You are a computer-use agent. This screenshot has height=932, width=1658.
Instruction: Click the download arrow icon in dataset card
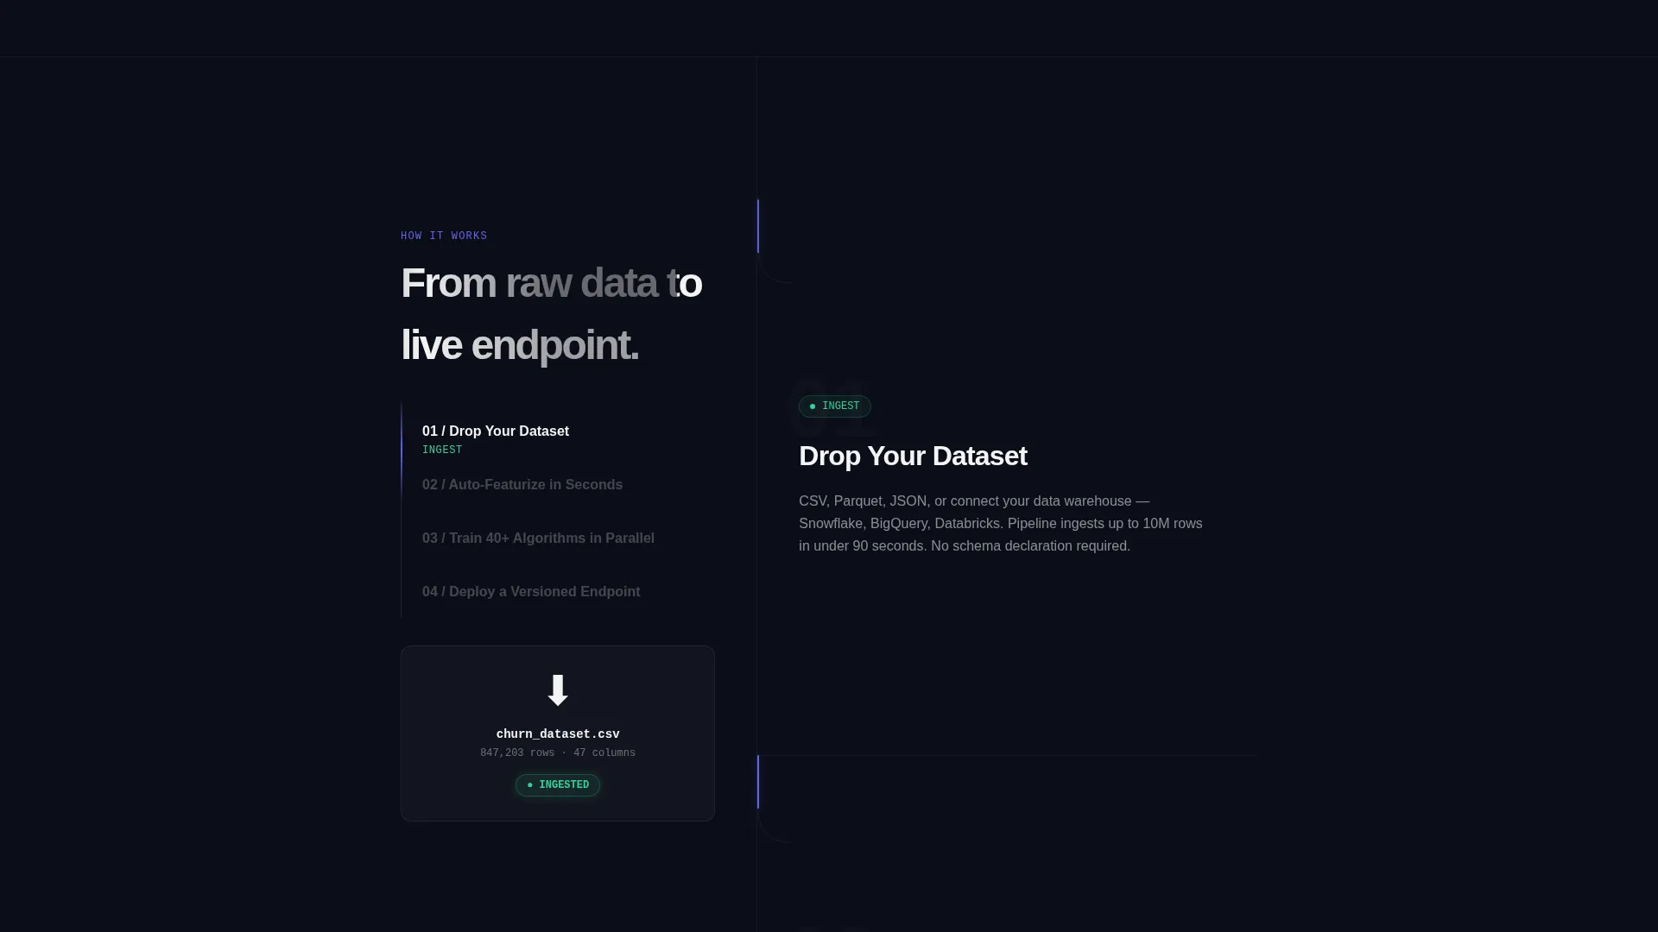pyautogui.click(x=558, y=690)
